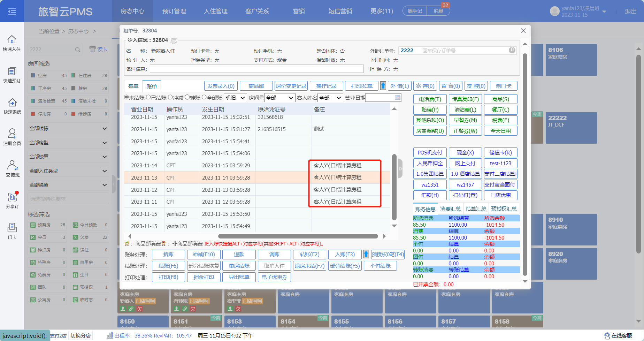Open 快速退房 sidebar icon
The width and height of the screenshot is (644, 341).
[x=12, y=106]
